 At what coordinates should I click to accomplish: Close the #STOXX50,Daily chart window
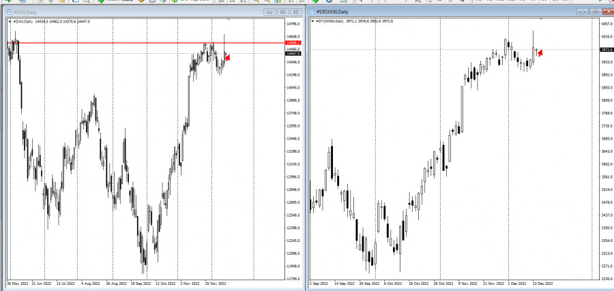609,12
